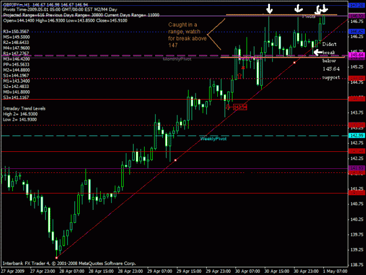Click the 30 Apr 07:00 time label
The width and height of the screenshot is (366, 275).
(x=248, y=271)
